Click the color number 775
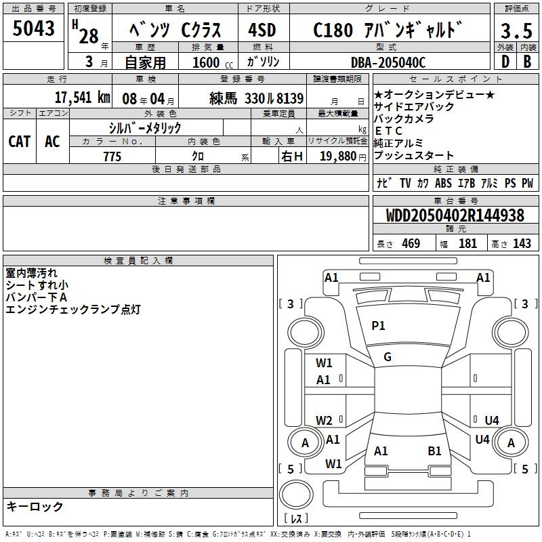This screenshot has width=542, height=542. [112, 157]
